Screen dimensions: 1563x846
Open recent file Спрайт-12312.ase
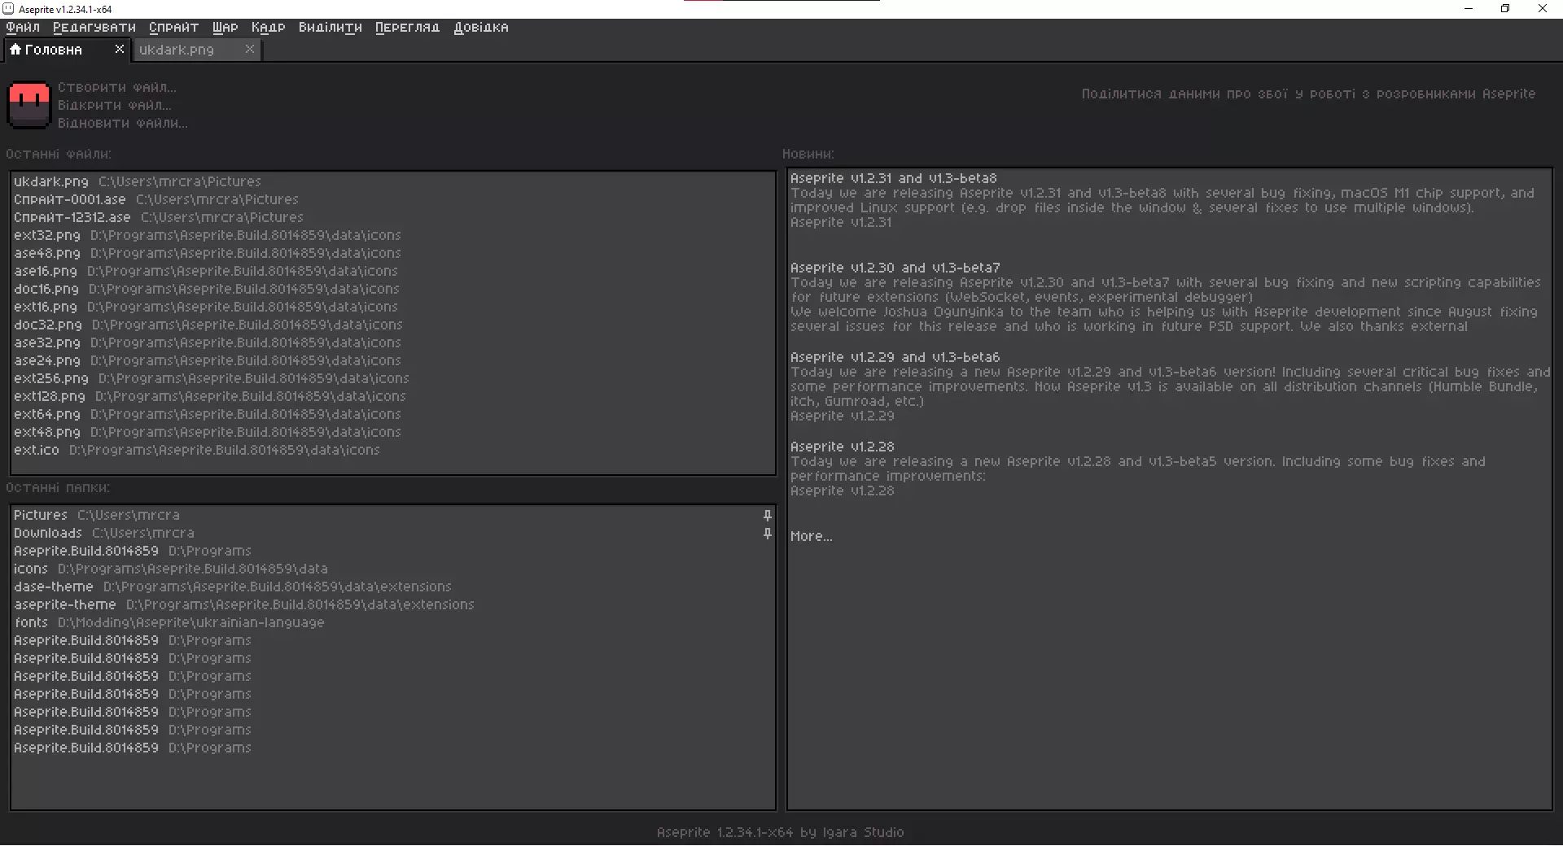pos(393,218)
